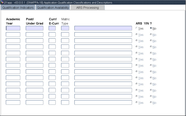The image size is (186, 116).
Task: Click wide description field in second row
Action: pyautogui.click(x=103, y=35)
